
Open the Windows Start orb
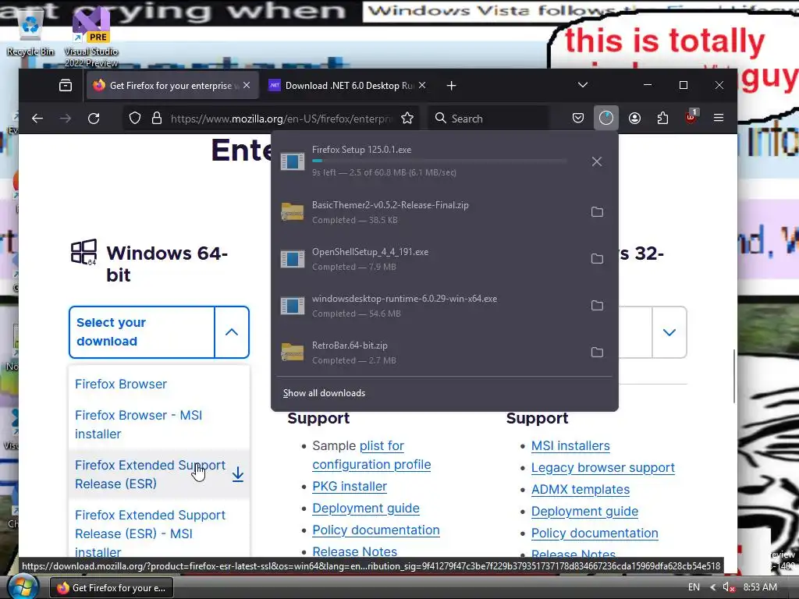(x=23, y=587)
